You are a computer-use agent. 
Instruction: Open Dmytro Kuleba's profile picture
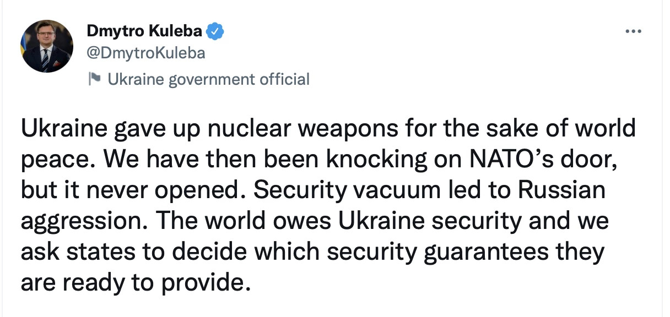point(46,46)
